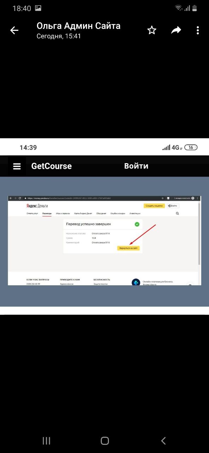Click the embedded browser page scrollbar
The height and width of the screenshot is (453, 209).
199,234
